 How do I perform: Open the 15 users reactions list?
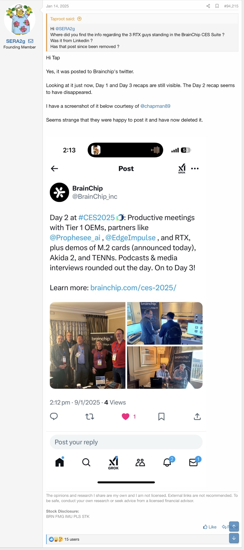tap(72, 539)
